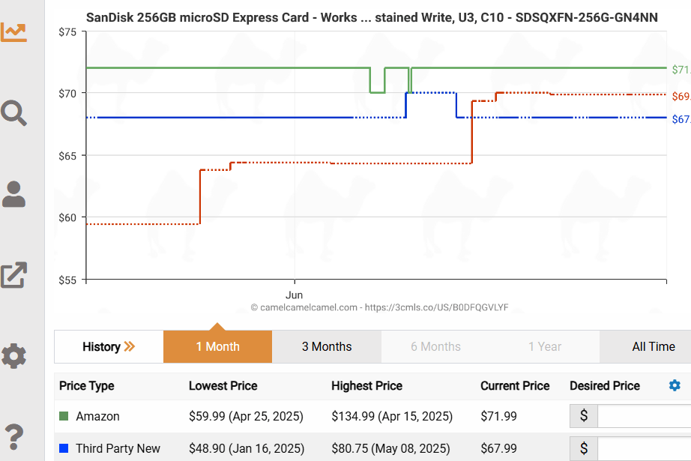Viewport: 691px width, 461px height.
Task: Choose the 1 Year range tab
Action: tap(545, 347)
